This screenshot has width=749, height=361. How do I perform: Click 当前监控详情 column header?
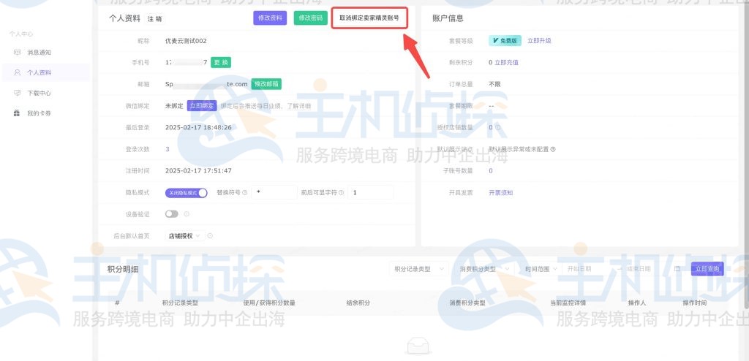point(568,303)
